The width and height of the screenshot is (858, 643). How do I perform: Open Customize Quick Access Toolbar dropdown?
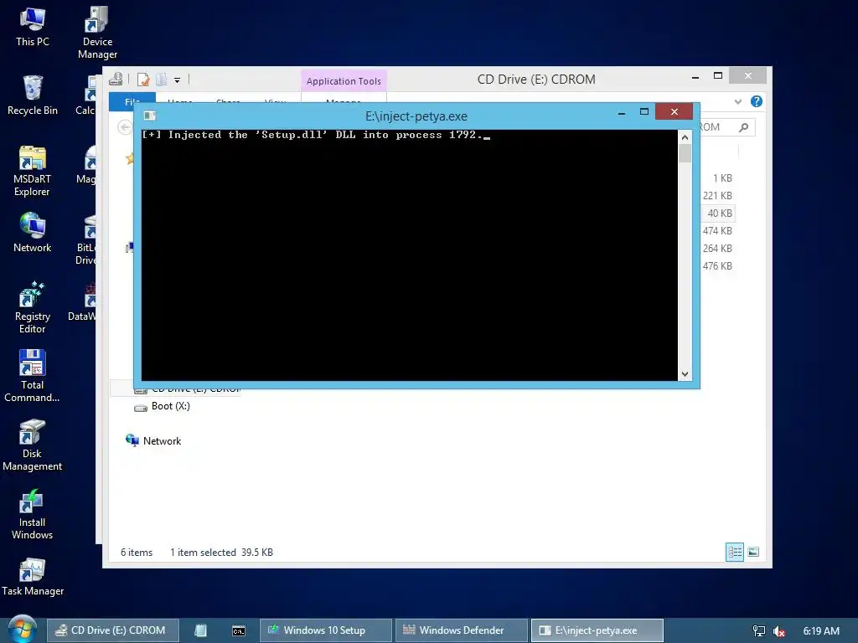coord(178,80)
